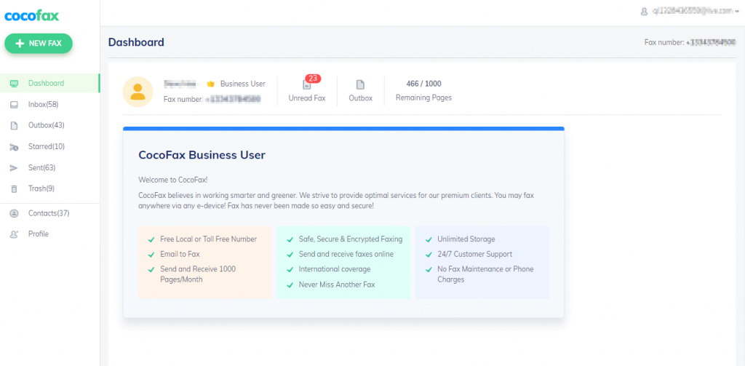This screenshot has width=745, height=366.
Task: Click the Profile icon in sidebar
Action: point(14,234)
